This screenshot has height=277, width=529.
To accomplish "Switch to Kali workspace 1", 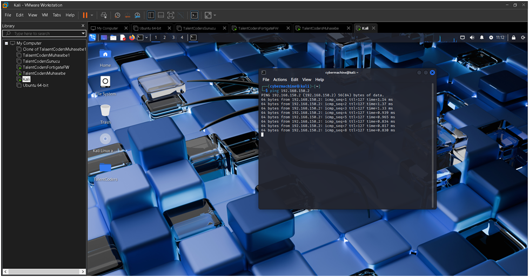I will click(156, 37).
